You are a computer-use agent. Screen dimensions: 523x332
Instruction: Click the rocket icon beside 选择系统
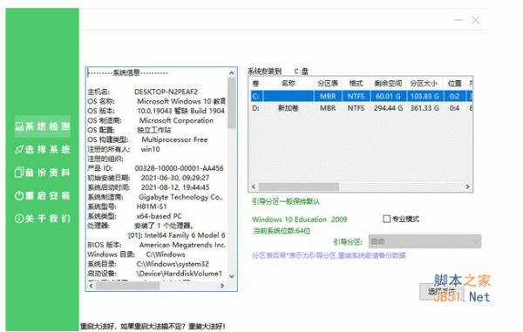(19, 149)
